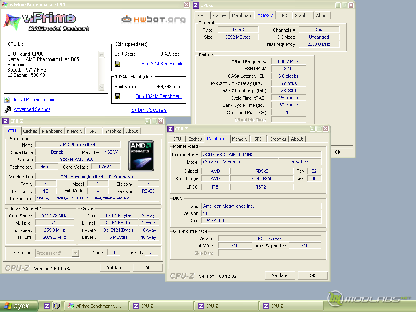Click Validate in CPU tab window

click(x=115, y=268)
